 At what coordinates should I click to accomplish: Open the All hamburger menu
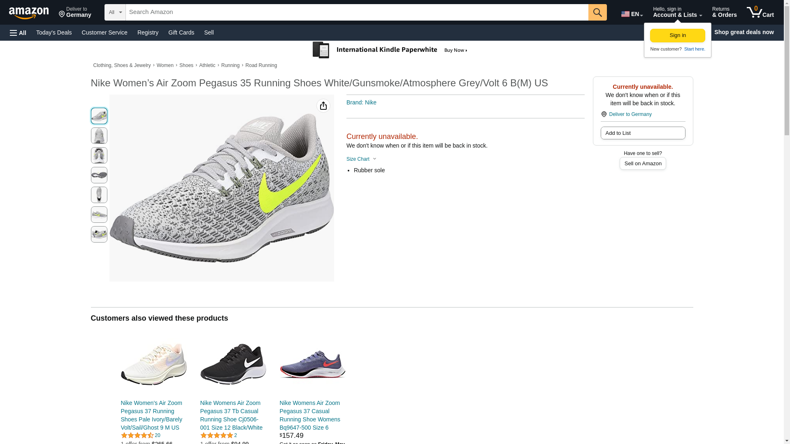point(18,32)
